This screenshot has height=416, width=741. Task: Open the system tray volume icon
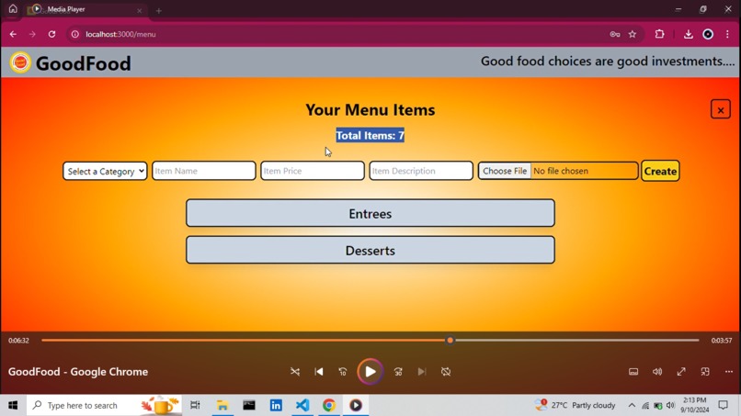(670, 405)
